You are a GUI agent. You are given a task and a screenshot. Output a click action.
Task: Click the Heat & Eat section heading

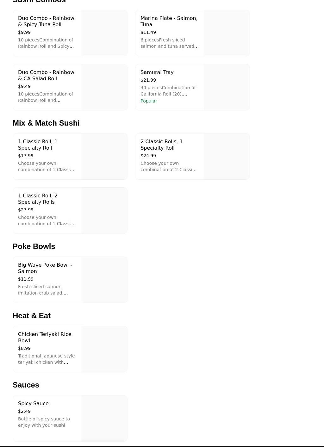coord(32,316)
